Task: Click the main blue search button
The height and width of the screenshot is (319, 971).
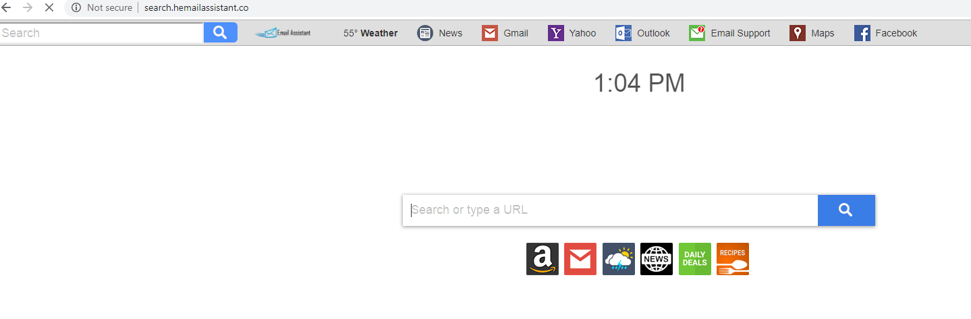Action: [846, 210]
